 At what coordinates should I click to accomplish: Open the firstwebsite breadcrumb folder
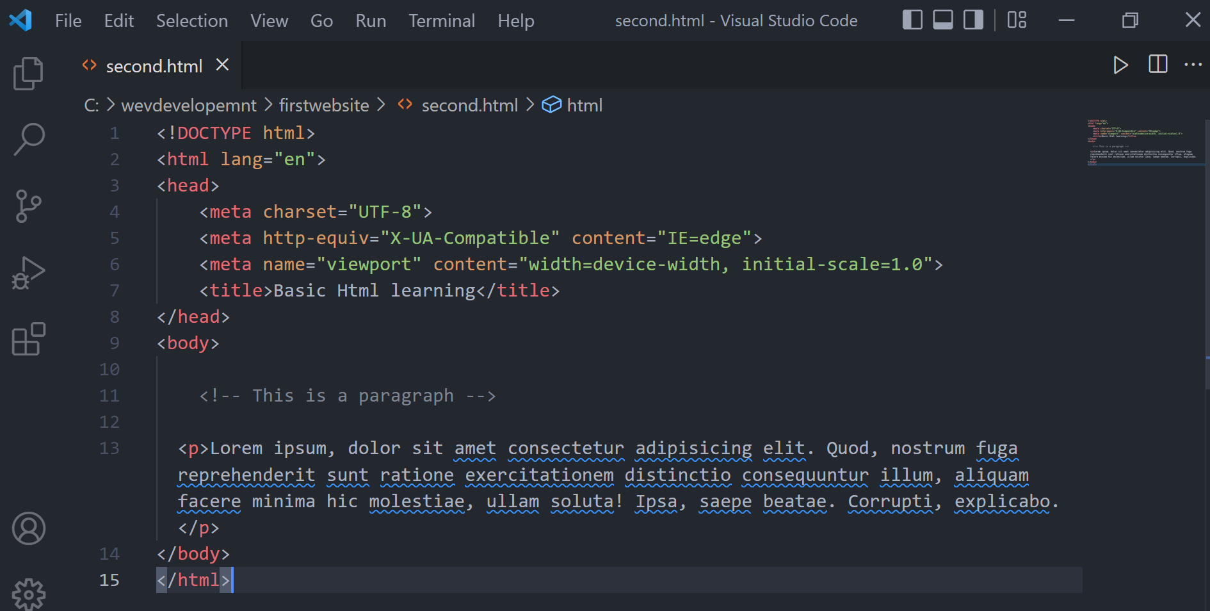pyautogui.click(x=324, y=105)
